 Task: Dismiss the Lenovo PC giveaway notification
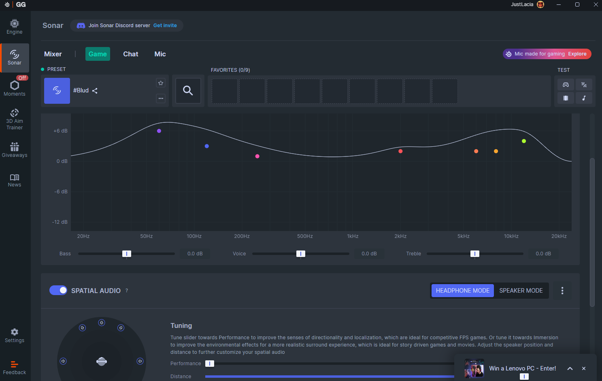tap(584, 368)
